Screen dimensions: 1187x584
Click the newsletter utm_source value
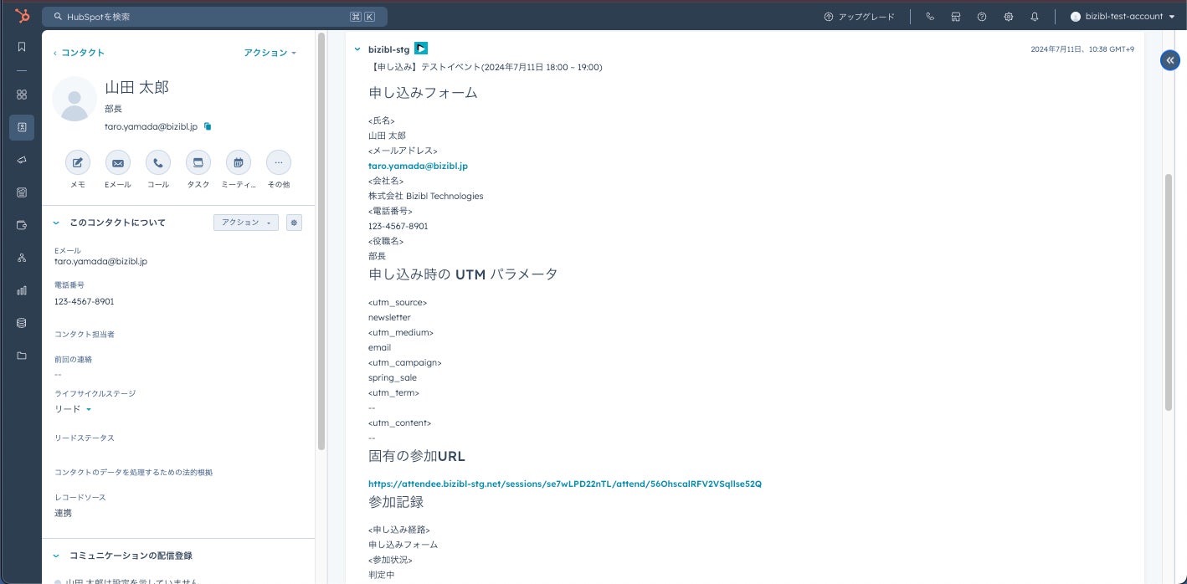click(389, 317)
